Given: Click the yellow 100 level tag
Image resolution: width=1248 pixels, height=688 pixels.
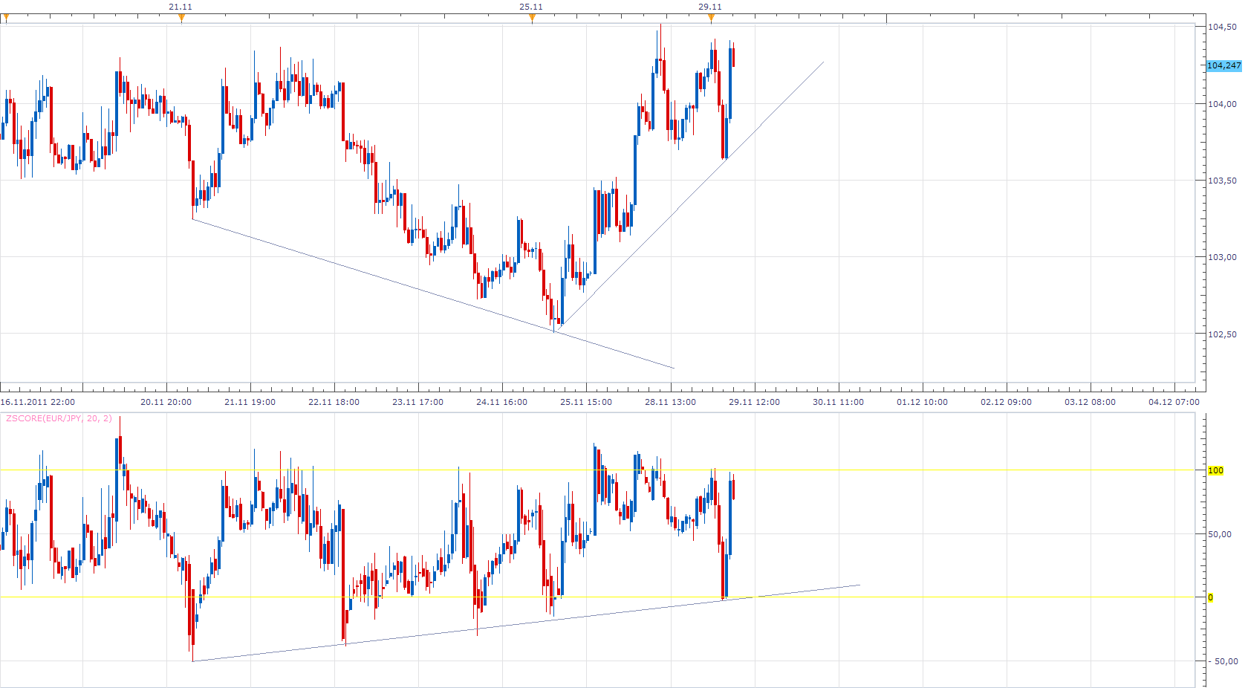Looking at the screenshot, I should (x=1215, y=470).
